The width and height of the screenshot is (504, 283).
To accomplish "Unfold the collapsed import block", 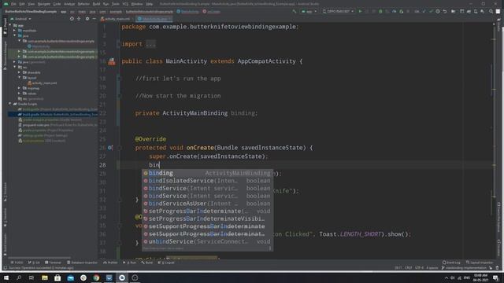I will tap(150, 44).
